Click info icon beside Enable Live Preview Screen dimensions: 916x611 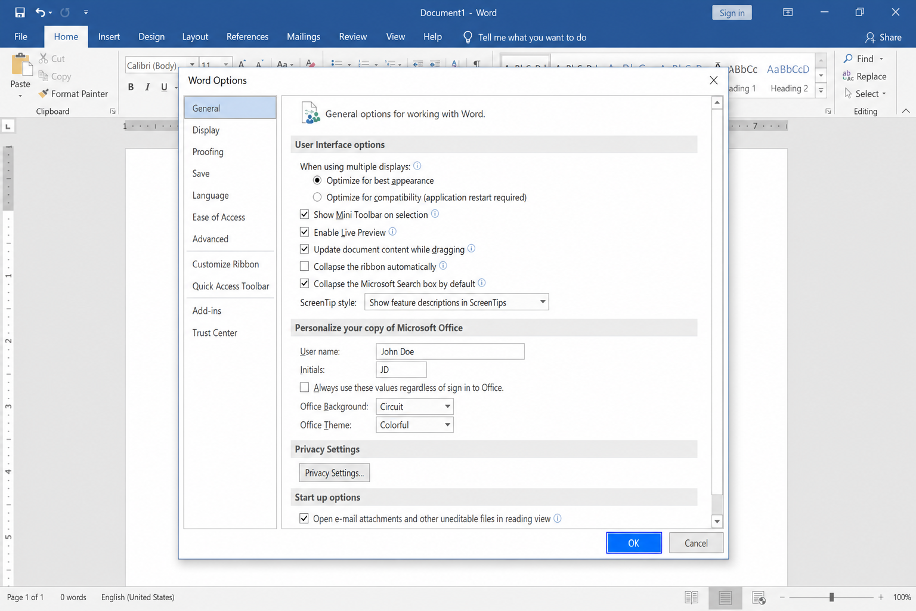(x=392, y=232)
